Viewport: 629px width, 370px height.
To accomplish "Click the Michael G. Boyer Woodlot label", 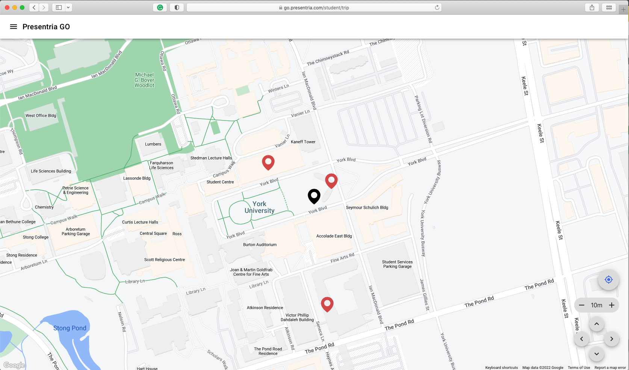I will pos(145,80).
